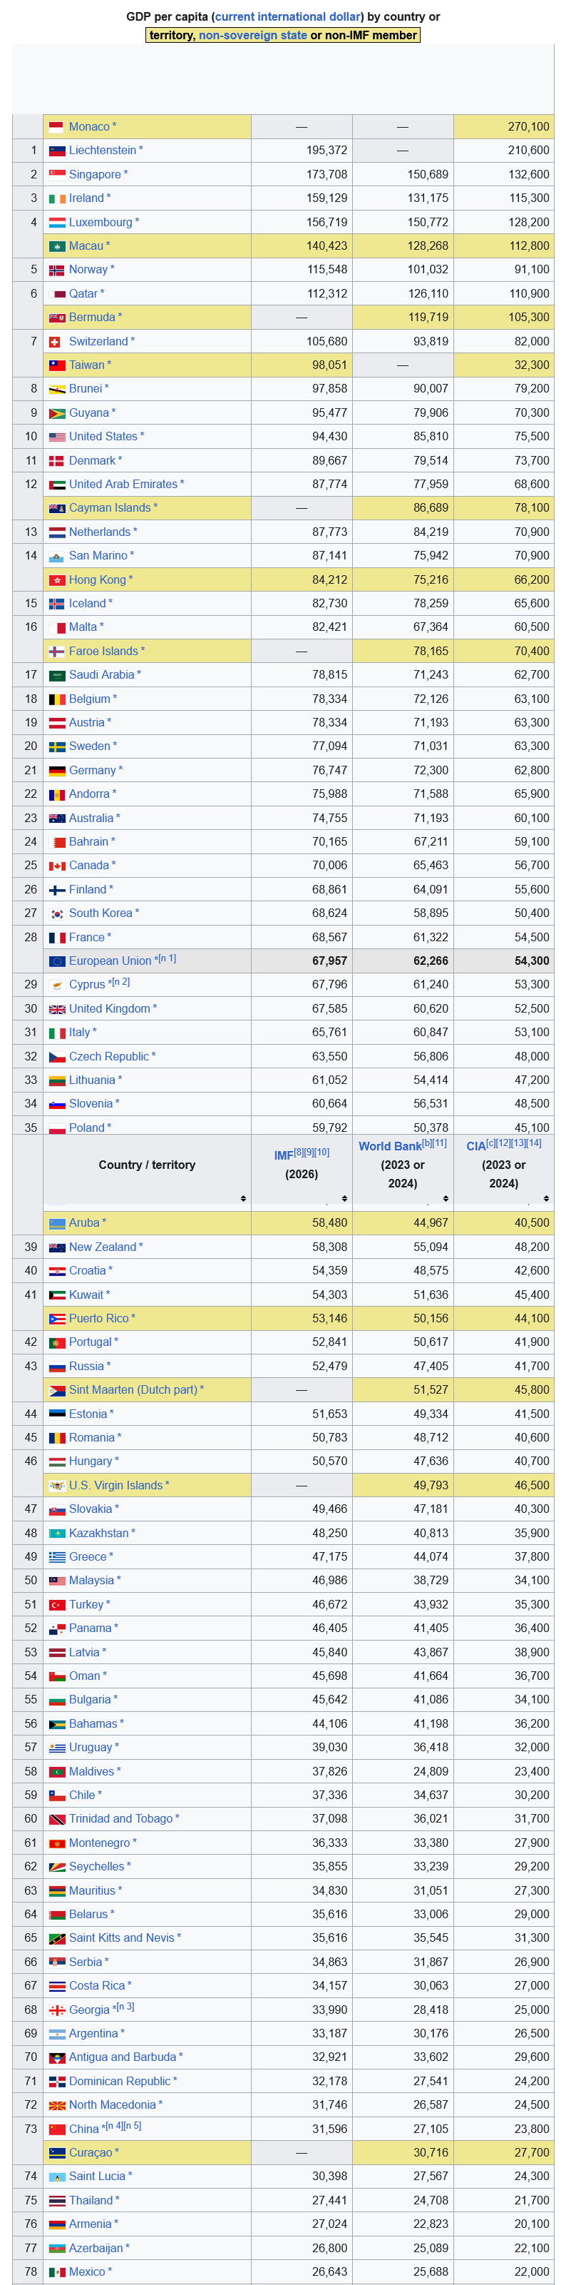The image size is (571, 2285).
Task: Open the 'current international dollar' link
Action: 288,17
